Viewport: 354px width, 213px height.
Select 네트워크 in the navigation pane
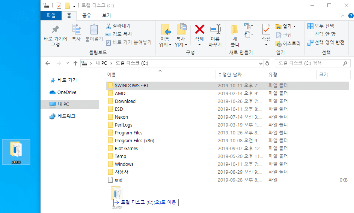62,116
